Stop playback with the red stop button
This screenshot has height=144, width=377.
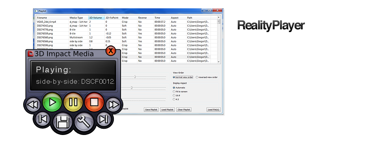point(94,102)
